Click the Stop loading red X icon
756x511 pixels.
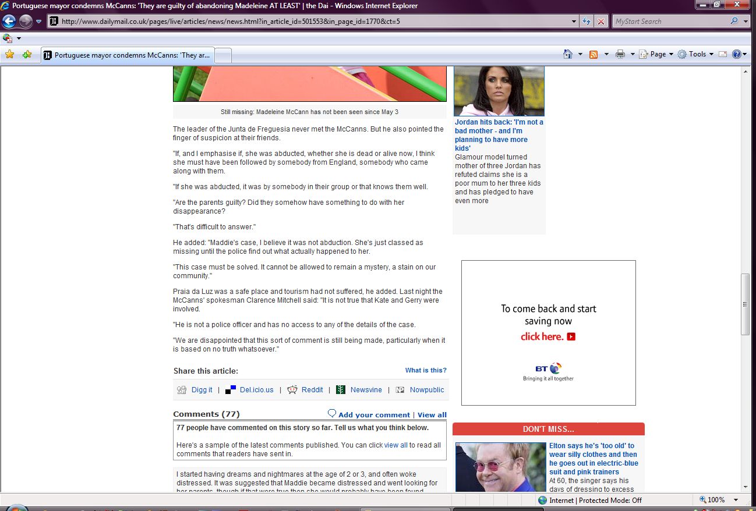(x=601, y=22)
